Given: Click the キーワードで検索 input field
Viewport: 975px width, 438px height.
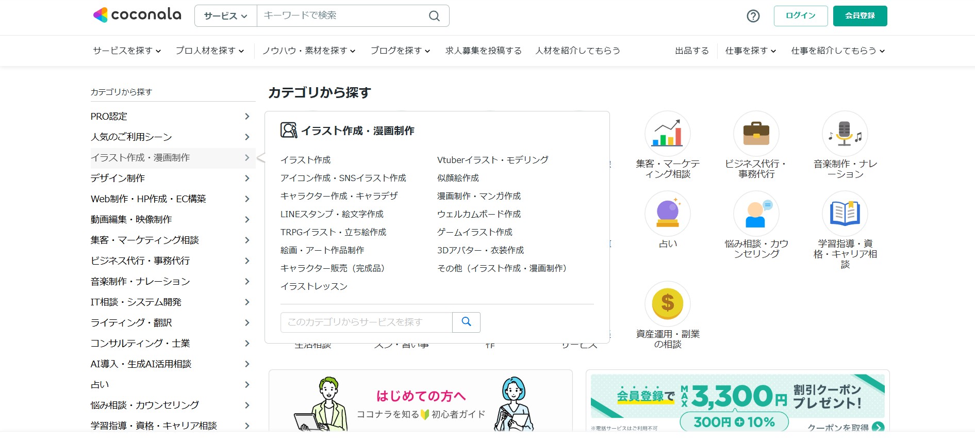Looking at the screenshot, I should coord(341,16).
